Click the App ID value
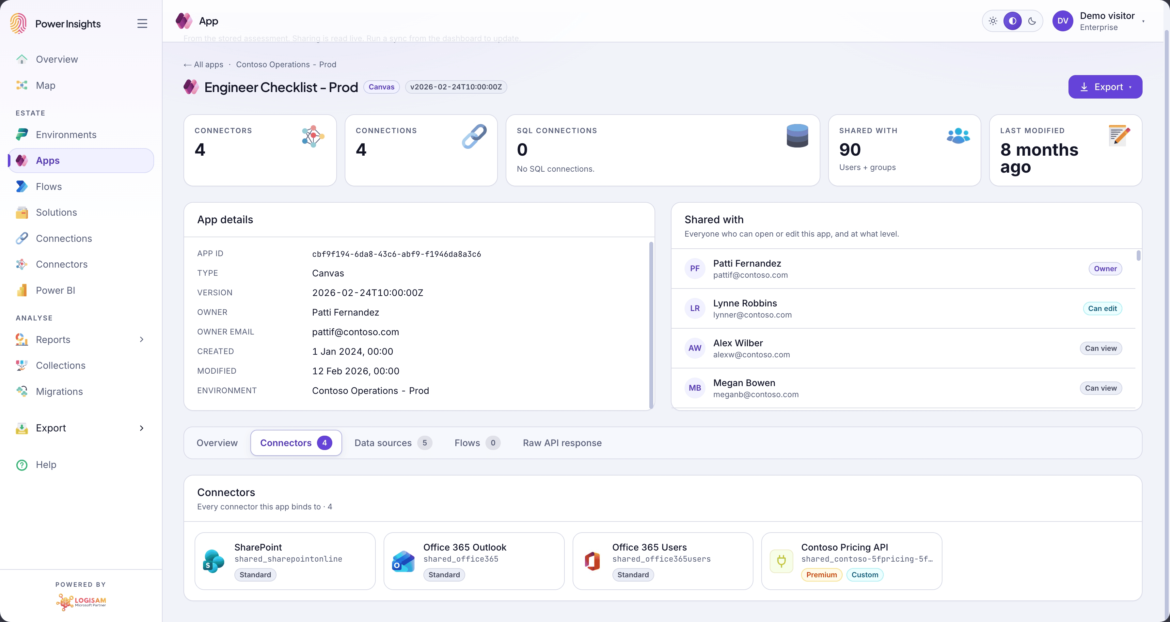1170x622 pixels. coord(397,254)
